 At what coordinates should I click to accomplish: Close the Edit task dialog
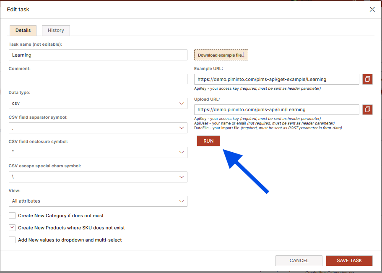pos(372,9)
